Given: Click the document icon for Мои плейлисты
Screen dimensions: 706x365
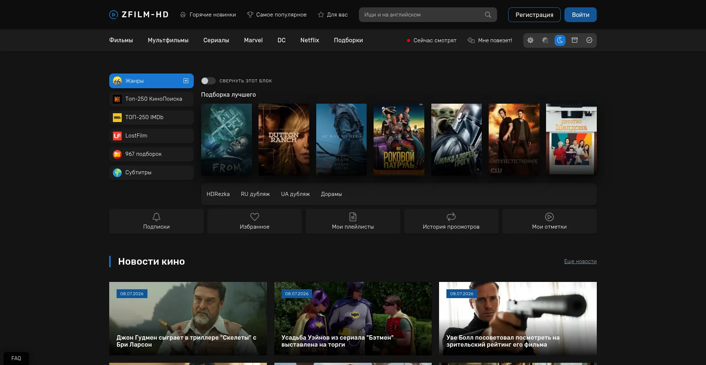Looking at the screenshot, I should [353, 217].
